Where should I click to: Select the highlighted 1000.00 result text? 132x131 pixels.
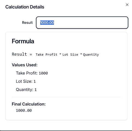[47, 22]
